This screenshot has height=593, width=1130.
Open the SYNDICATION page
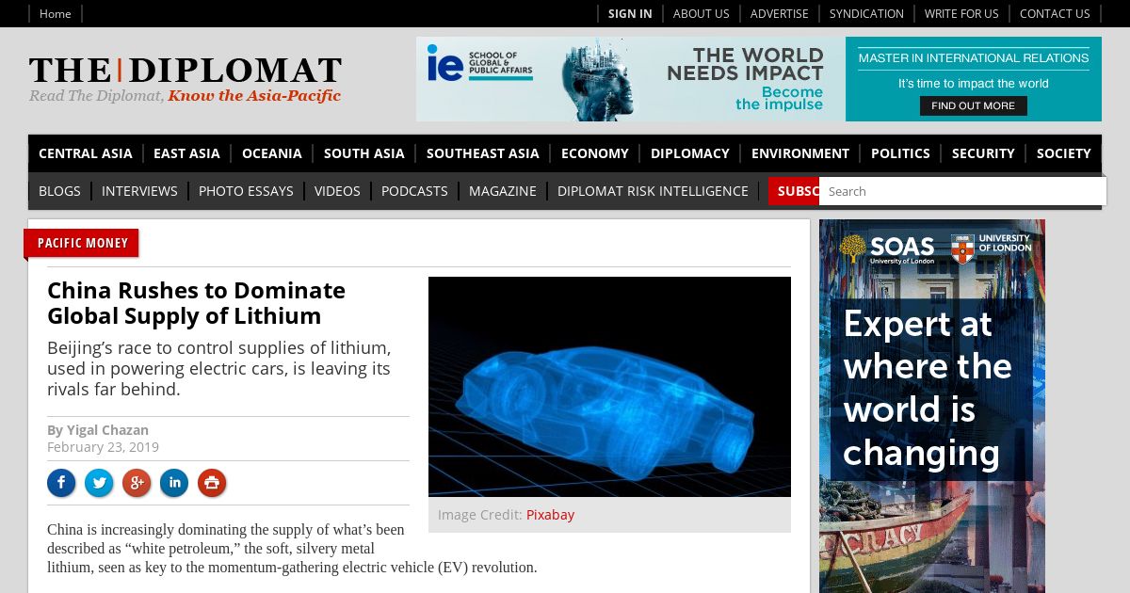866,13
